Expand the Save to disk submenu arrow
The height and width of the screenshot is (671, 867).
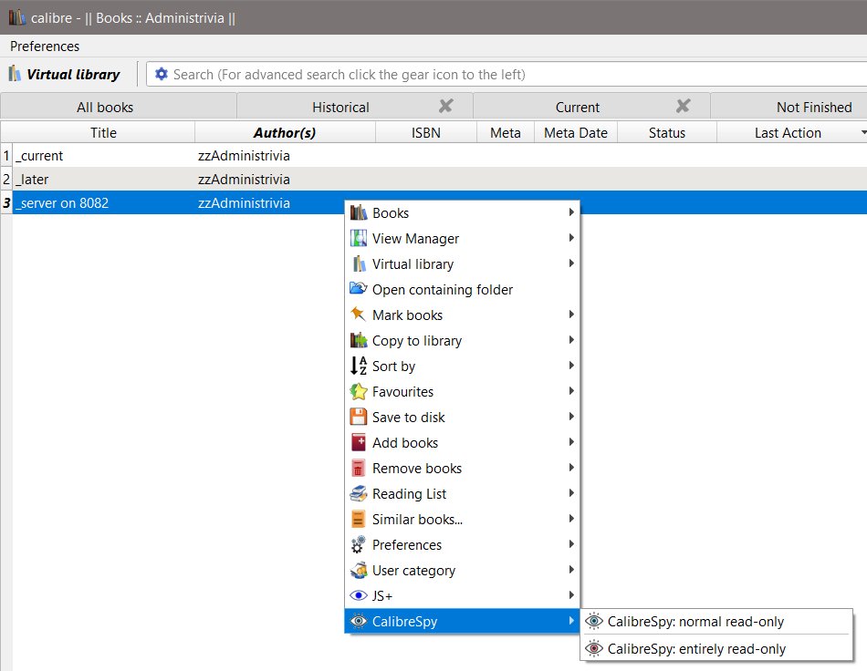(x=571, y=417)
